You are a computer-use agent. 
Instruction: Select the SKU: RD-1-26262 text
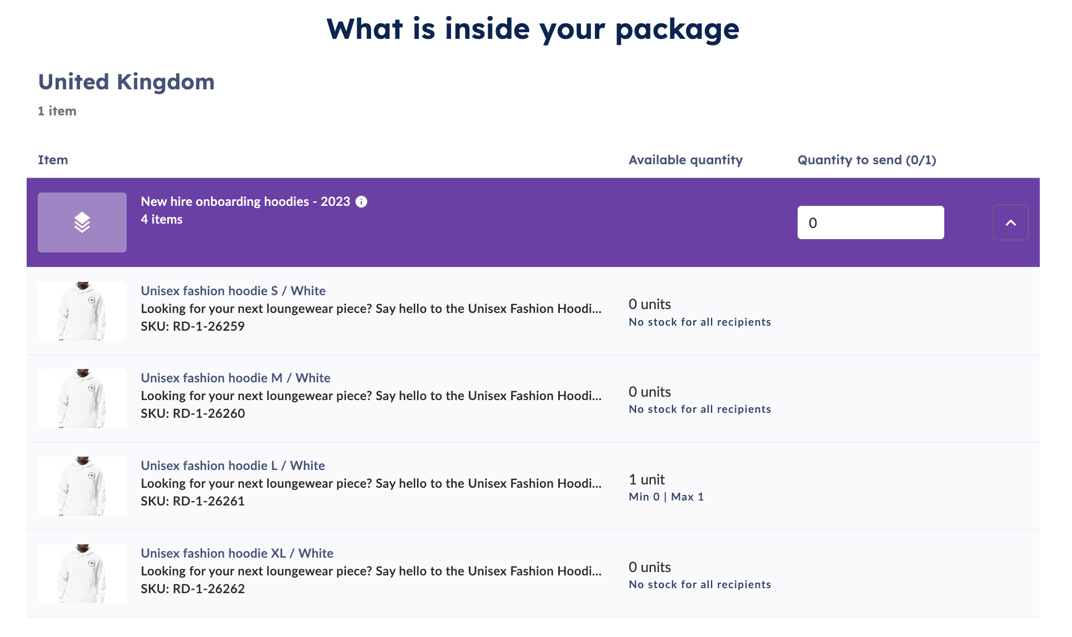tap(193, 589)
